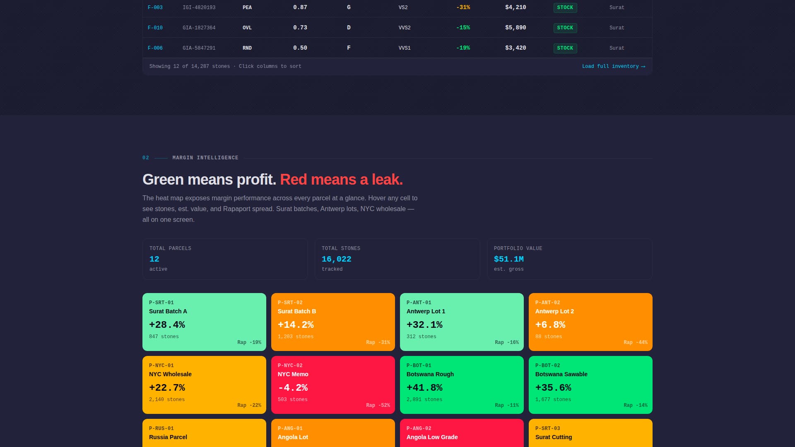Open stone F-003 link
795x447 pixels.
(x=155, y=7)
